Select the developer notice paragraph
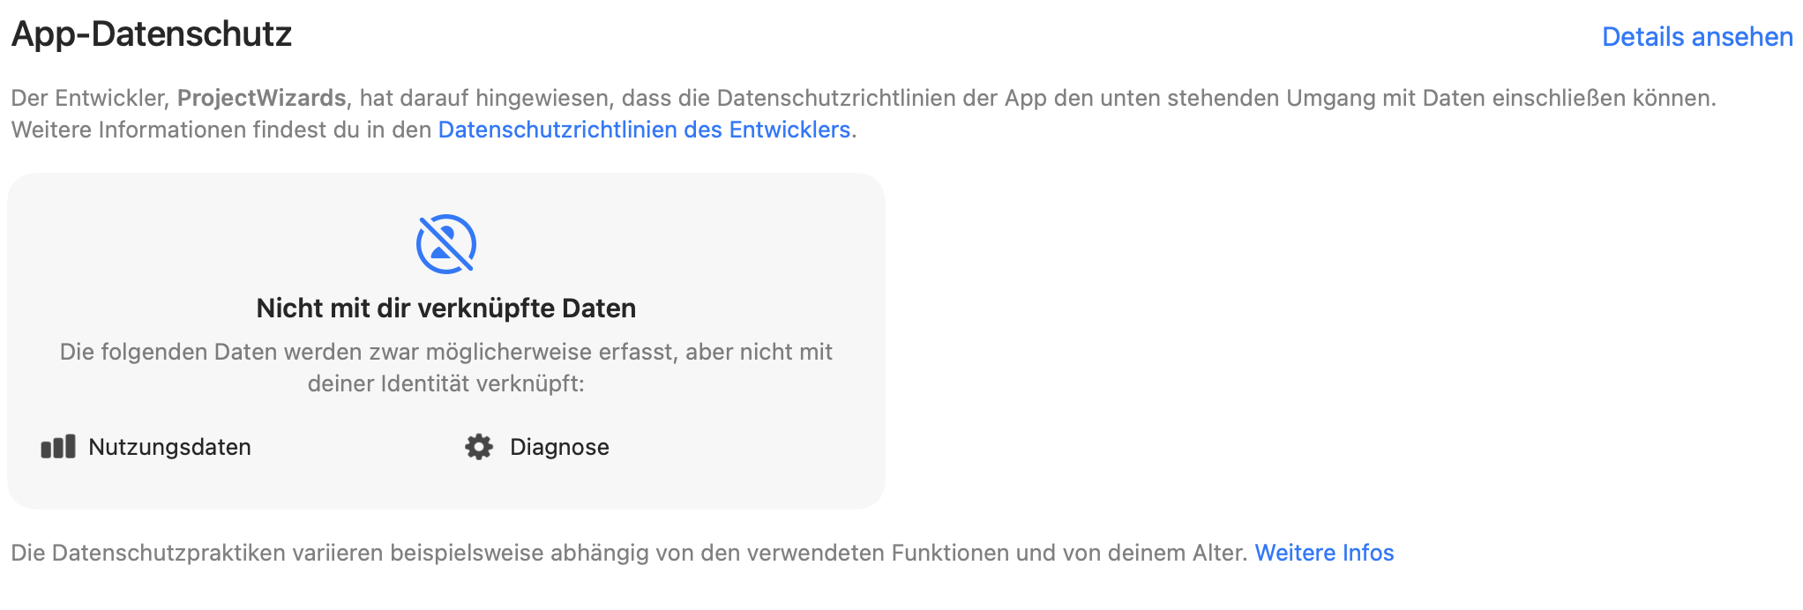The width and height of the screenshot is (1803, 610). (617, 98)
